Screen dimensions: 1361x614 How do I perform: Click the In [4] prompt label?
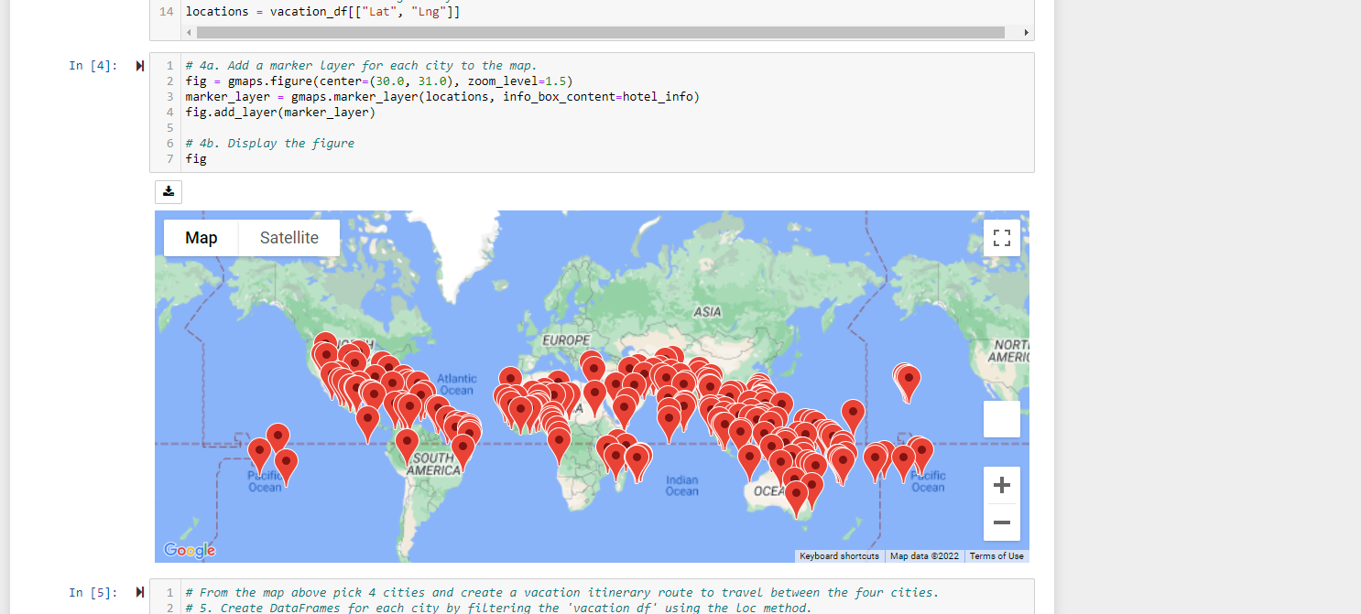[93, 66]
